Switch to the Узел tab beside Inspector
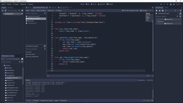The height and width of the screenshot is (103, 183). pyautogui.click(x=166, y=8)
